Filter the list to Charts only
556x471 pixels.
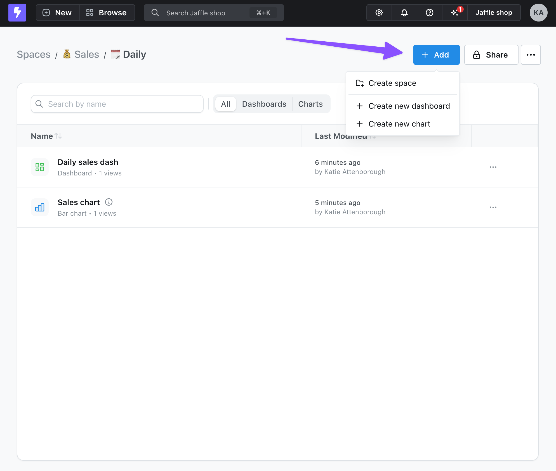pyautogui.click(x=310, y=104)
